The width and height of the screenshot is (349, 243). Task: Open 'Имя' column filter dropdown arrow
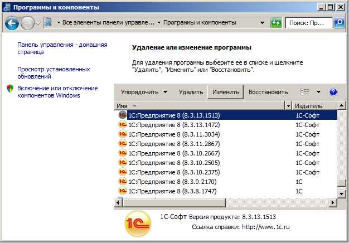coord(288,106)
